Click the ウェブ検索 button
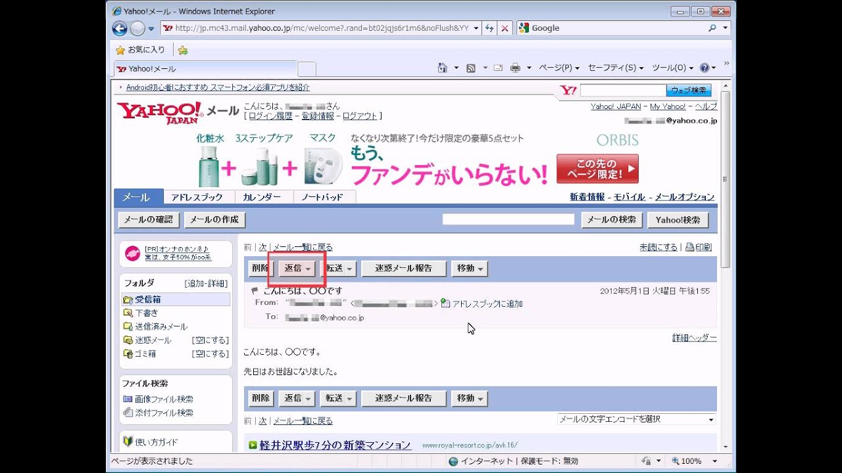 (x=689, y=91)
